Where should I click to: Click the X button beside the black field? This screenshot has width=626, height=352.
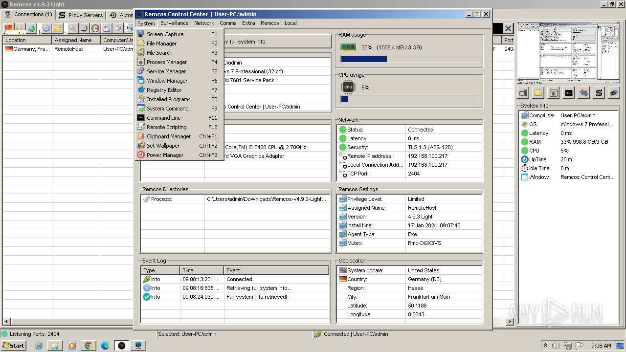(508, 28)
